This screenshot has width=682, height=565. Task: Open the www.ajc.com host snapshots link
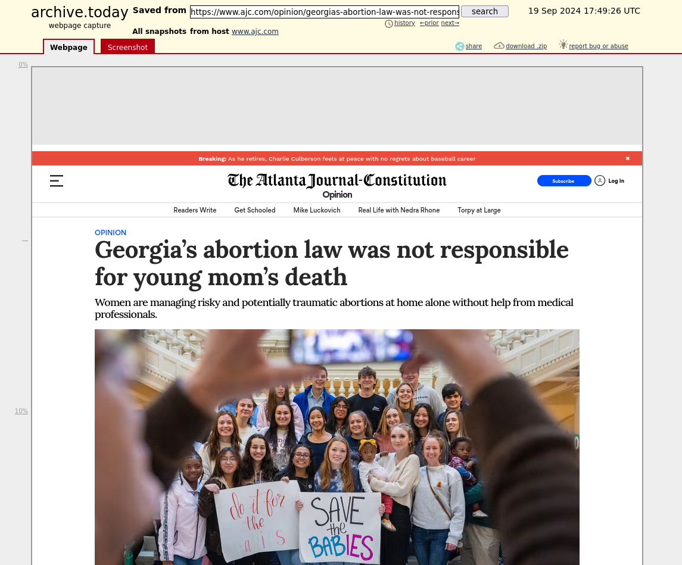(255, 32)
